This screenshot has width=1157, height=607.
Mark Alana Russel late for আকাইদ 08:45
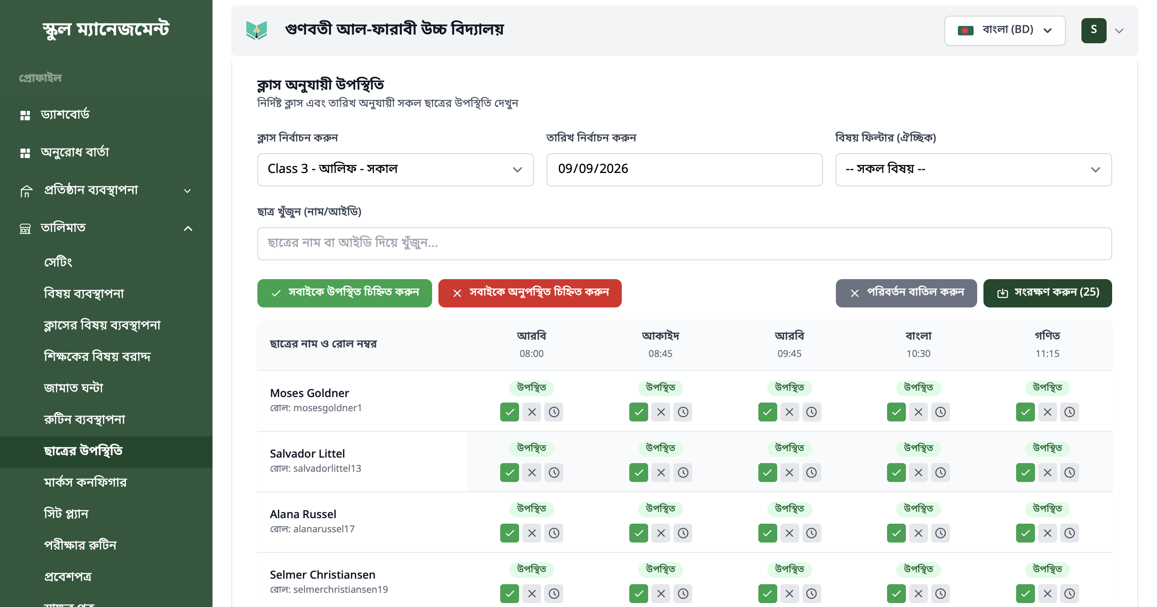click(683, 533)
